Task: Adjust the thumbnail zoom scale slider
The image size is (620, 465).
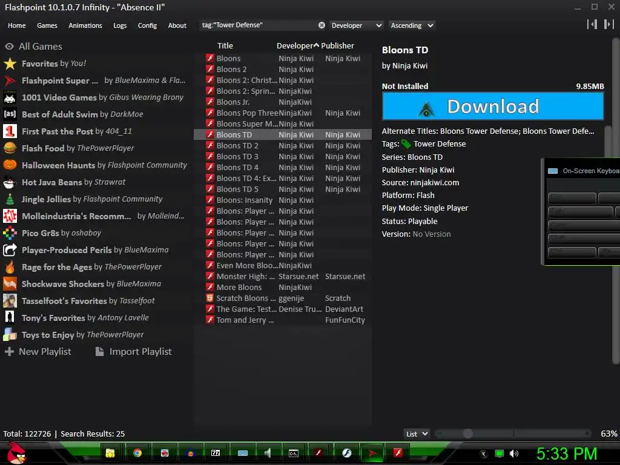Action: (x=513, y=434)
